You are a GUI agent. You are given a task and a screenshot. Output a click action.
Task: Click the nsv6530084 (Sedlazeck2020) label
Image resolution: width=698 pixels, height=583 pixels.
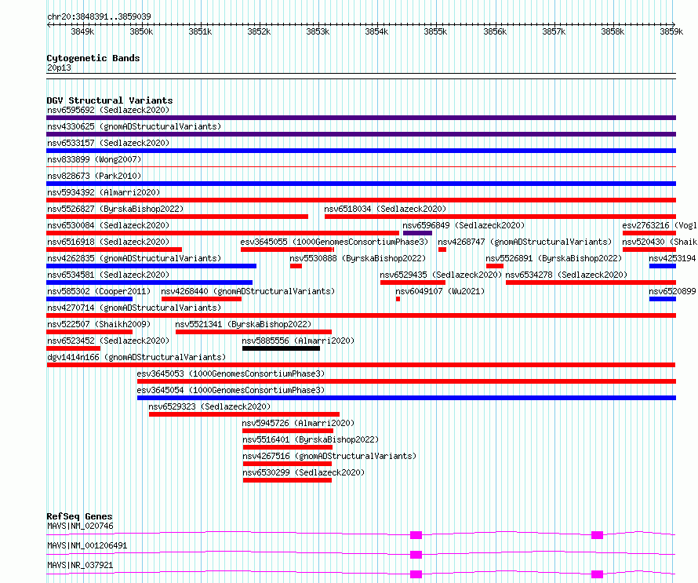click(x=108, y=225)
